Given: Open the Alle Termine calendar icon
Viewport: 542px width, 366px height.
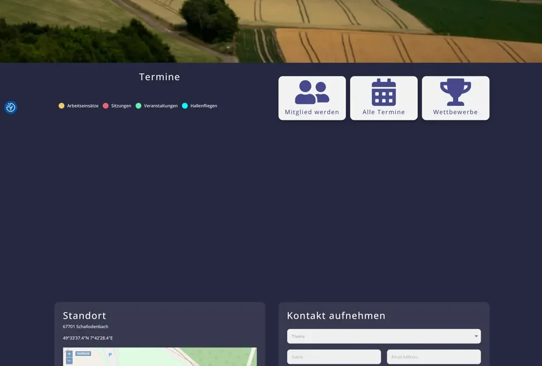Looking at the screenshot, I should 384,92.
